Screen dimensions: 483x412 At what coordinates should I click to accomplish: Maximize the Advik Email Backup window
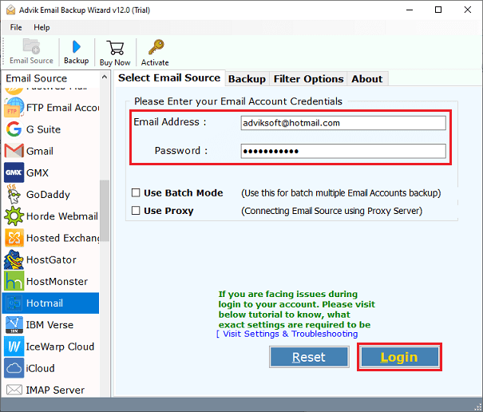point(438,10)
